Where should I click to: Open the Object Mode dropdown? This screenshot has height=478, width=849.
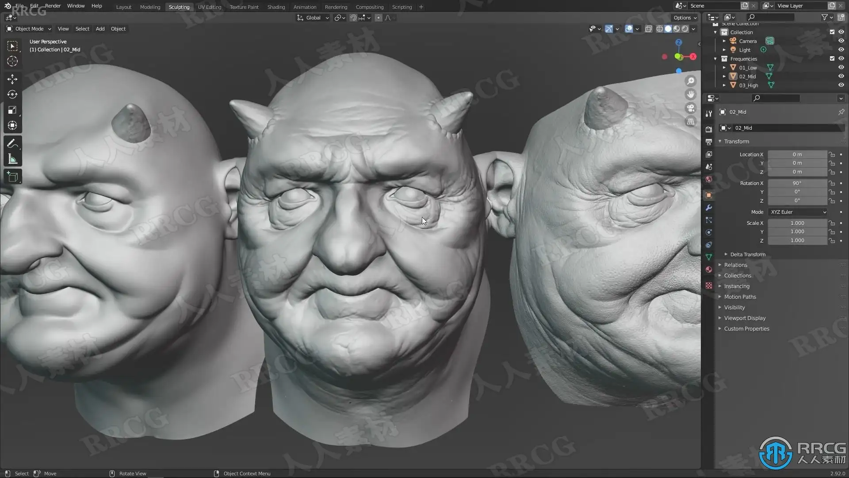pos(29,29)
